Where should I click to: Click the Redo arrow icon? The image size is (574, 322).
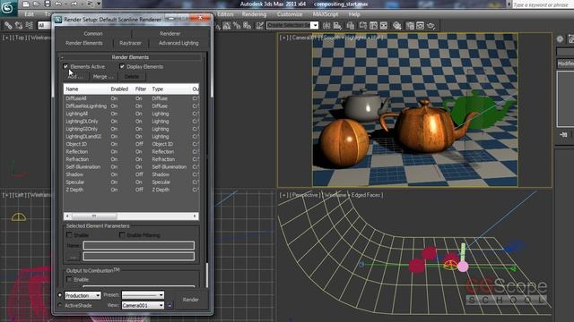(74, 4)
